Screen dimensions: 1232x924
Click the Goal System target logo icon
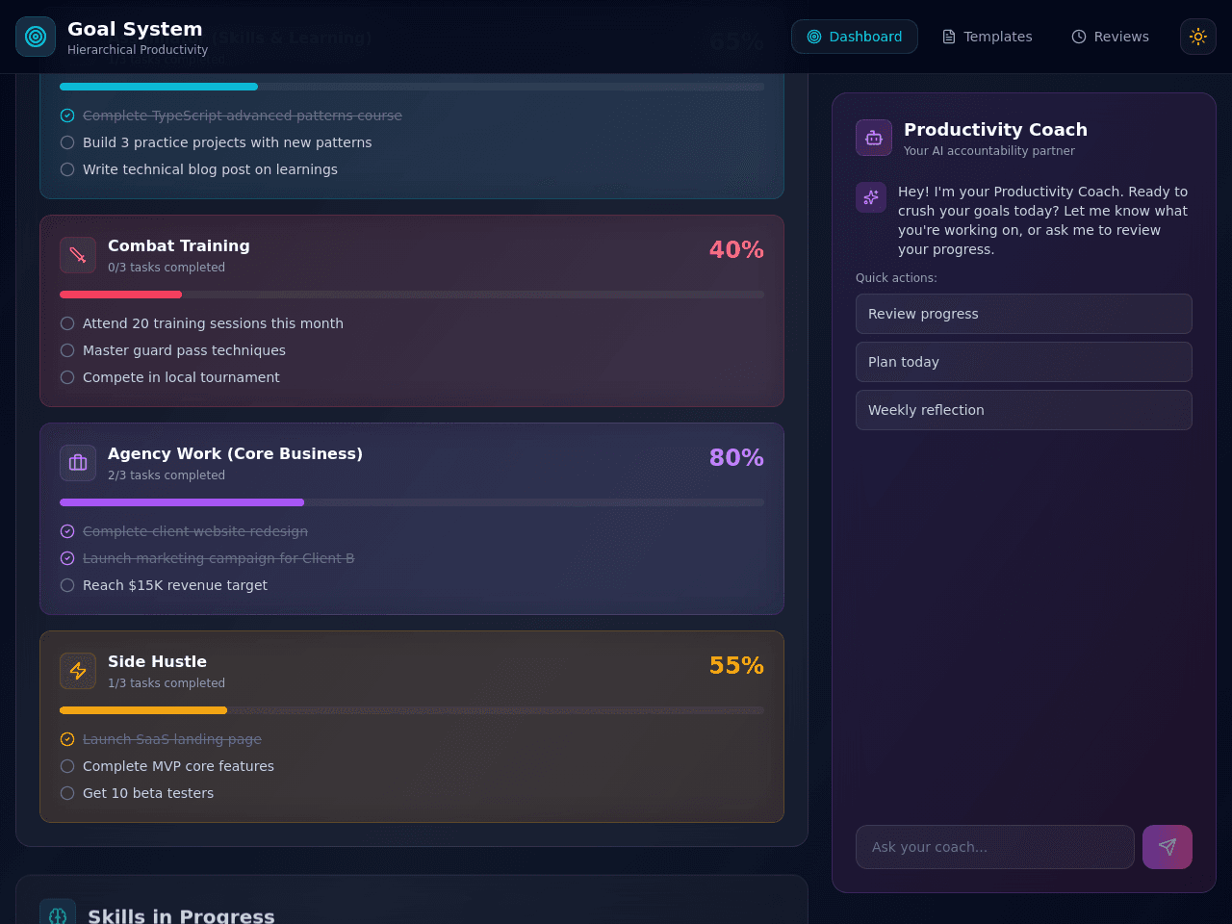tap(36, 37)
